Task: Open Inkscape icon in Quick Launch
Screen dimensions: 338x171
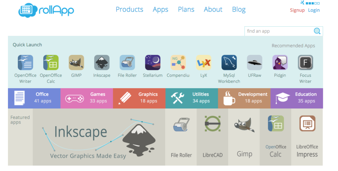Action: point(102,62)
